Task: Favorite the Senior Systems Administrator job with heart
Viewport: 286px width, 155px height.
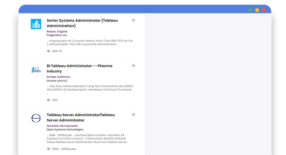Action: pyautogui.click(x=133, y=20)
